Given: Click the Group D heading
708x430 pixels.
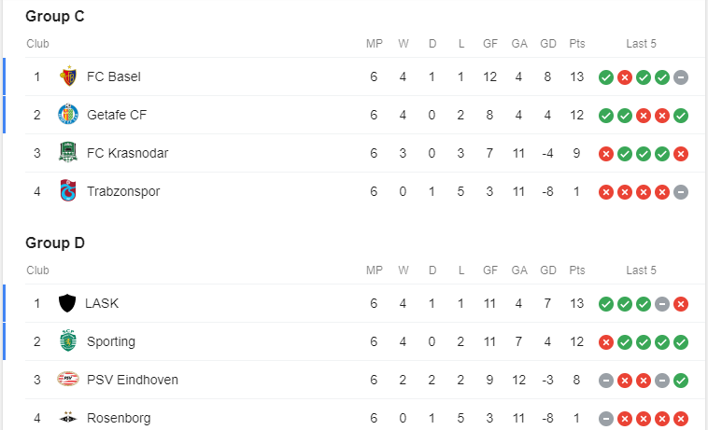Looking at the screenshot, I should pyautogui.click(x=55, y=243).
